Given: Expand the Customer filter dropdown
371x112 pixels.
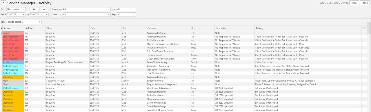Looking at the screenshot, I should coord(108,9).
